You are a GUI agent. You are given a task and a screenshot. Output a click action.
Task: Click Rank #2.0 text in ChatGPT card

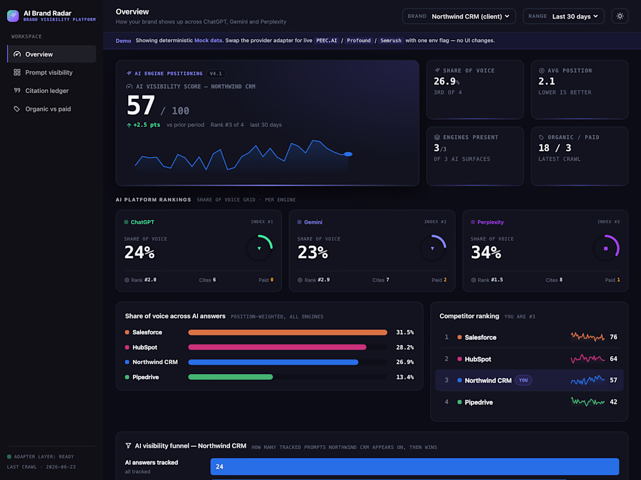[x=143, y=280]
